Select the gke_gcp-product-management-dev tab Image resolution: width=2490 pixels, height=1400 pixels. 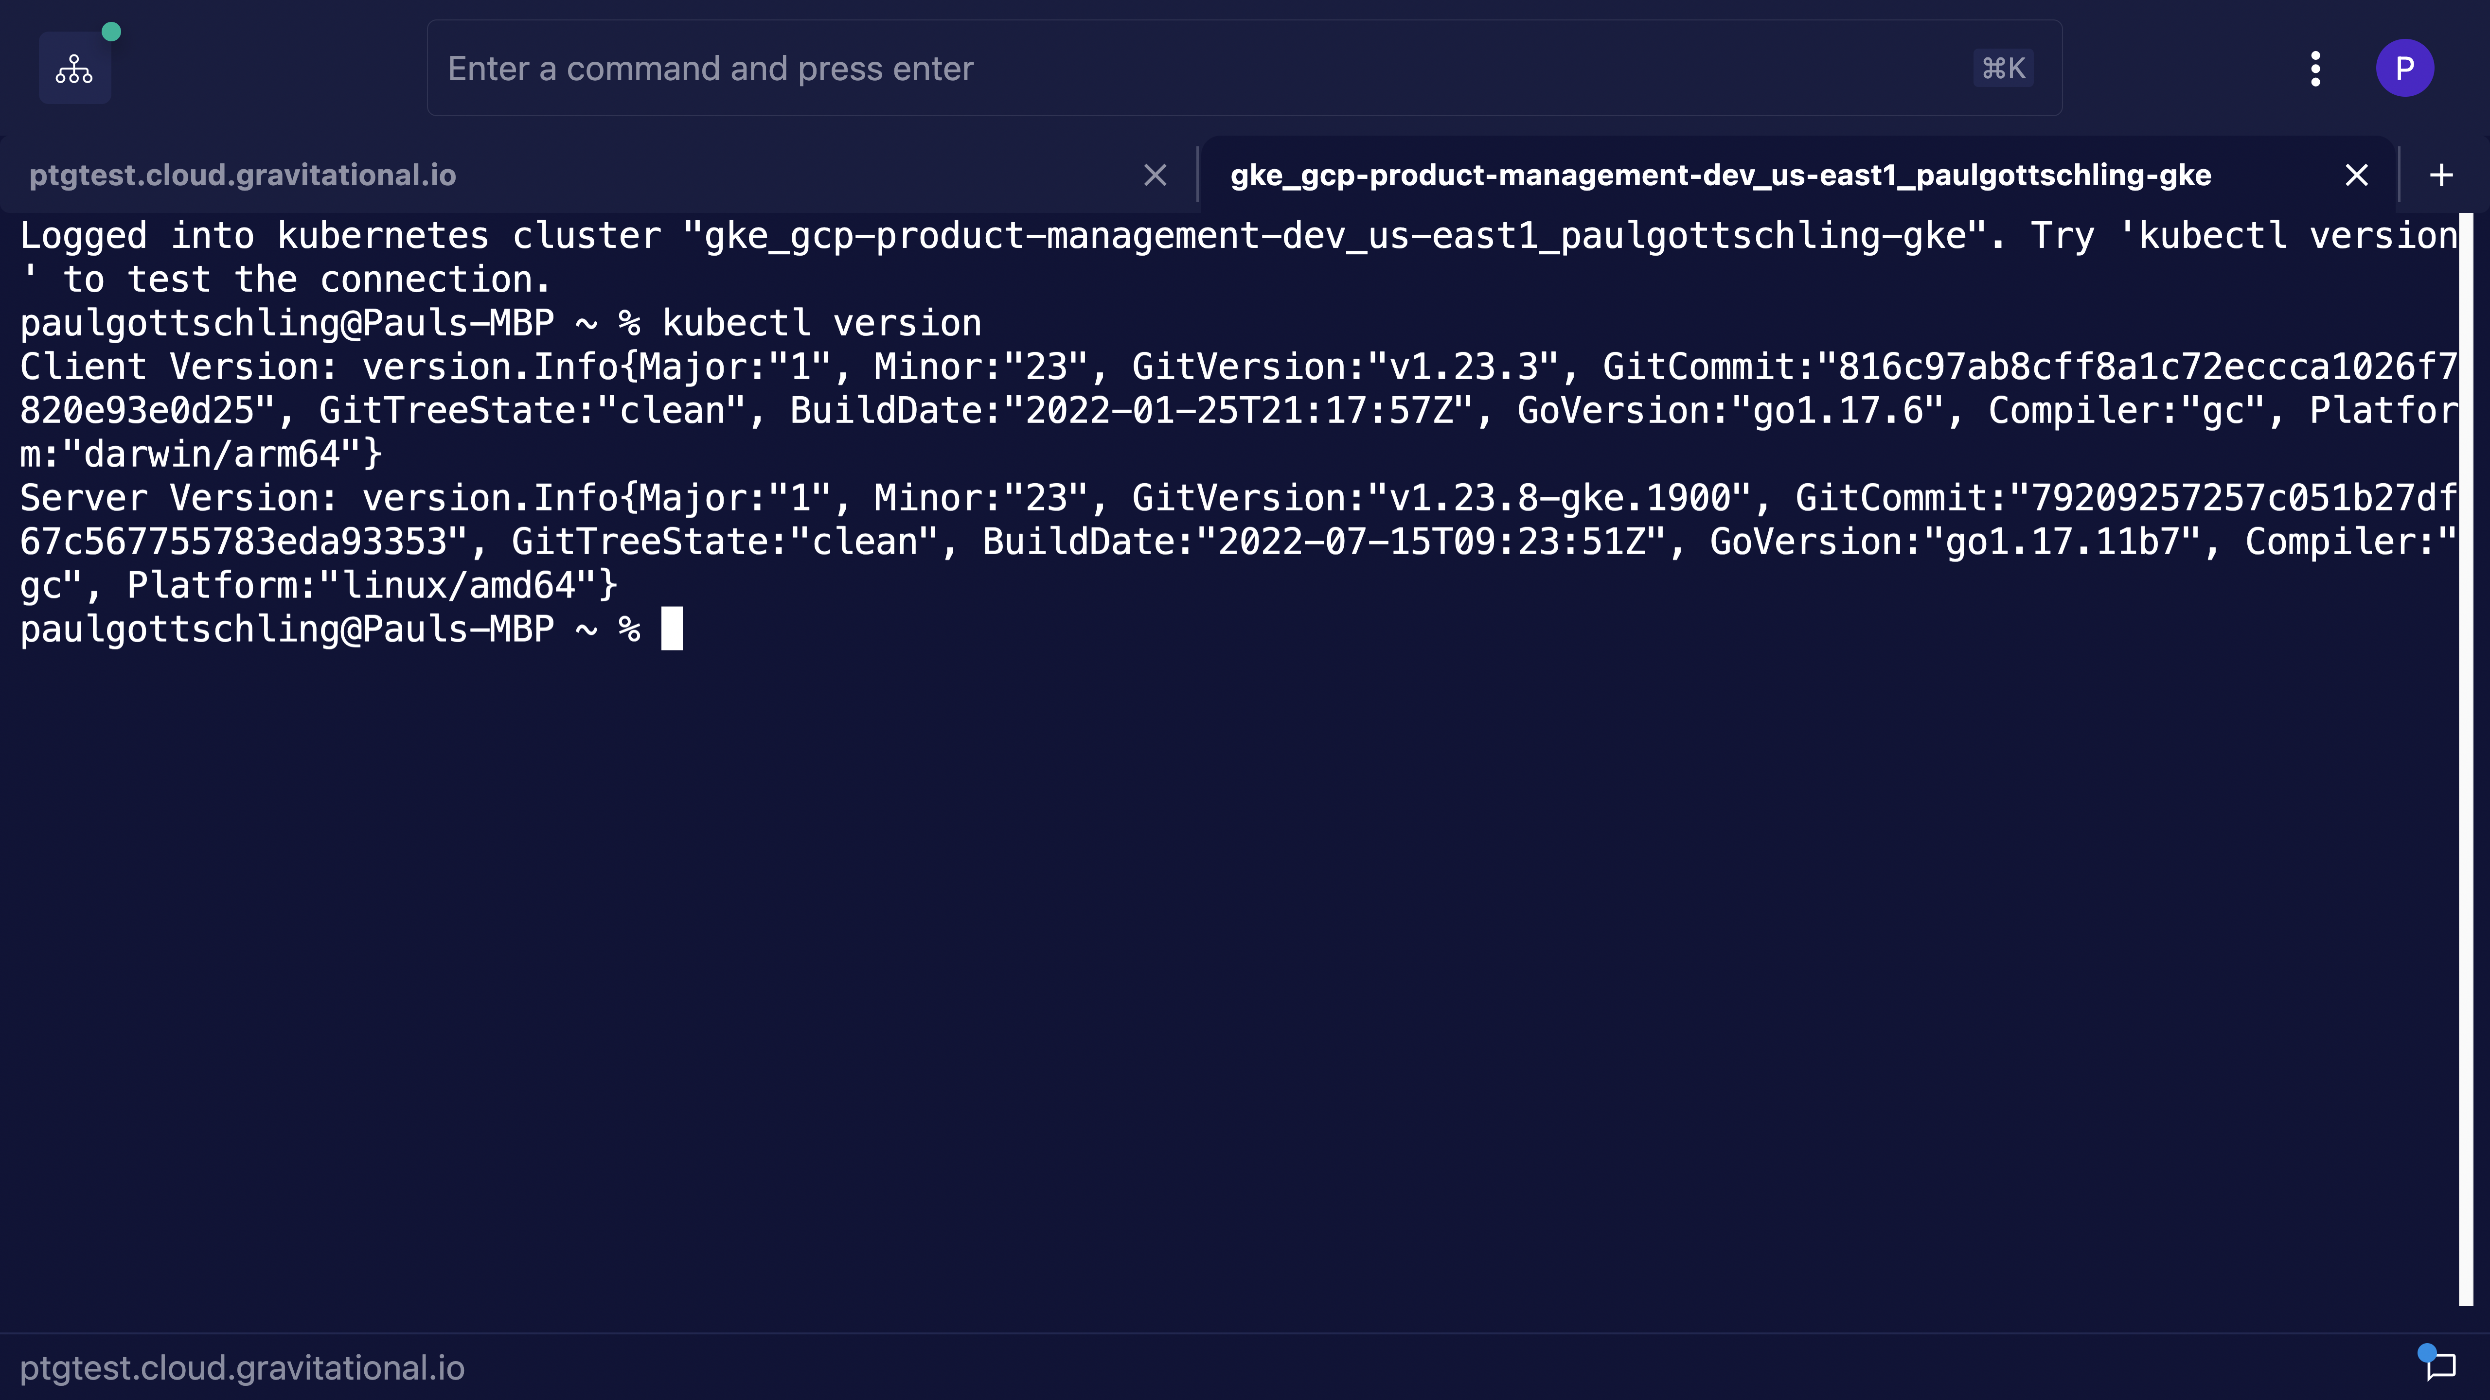pyautogui.click(x=1720, y=175)
